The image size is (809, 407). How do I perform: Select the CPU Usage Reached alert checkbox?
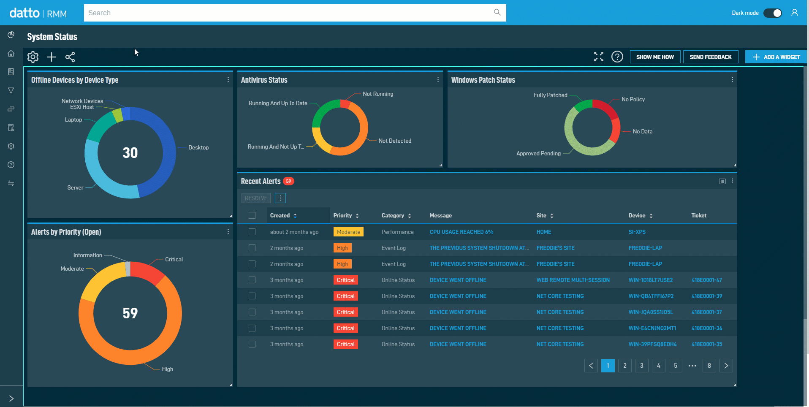pos(252,232)
